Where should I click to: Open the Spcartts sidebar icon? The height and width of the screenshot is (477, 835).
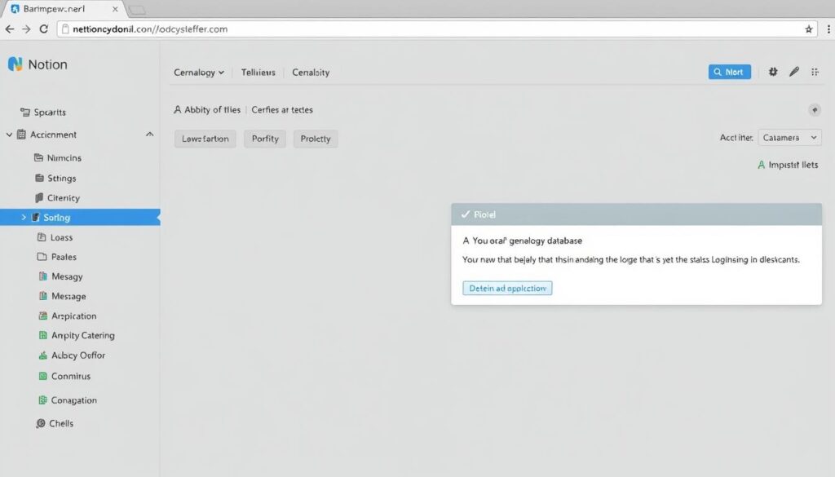point(24,112)
